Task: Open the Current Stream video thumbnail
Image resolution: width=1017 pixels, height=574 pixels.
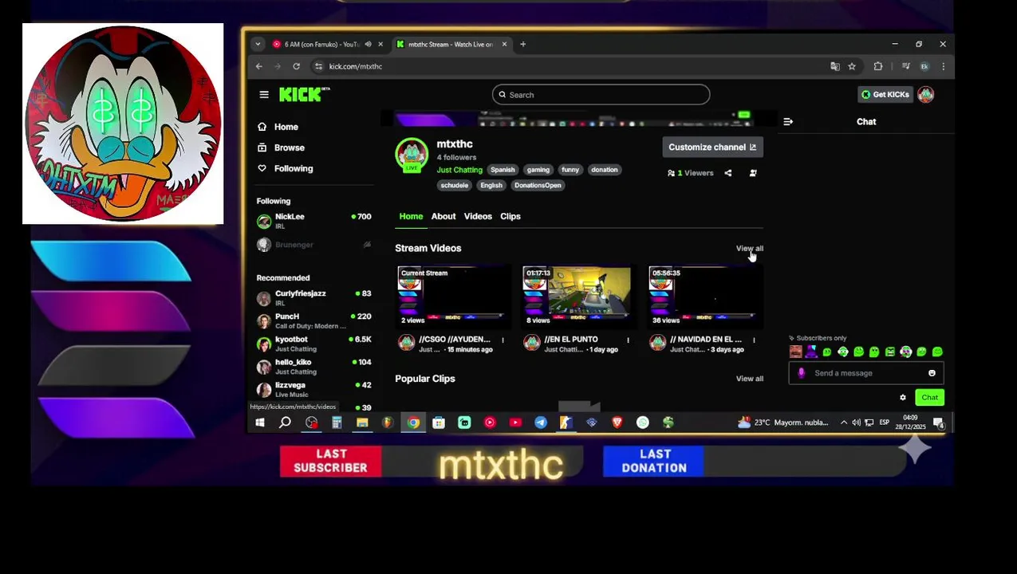Action: [x=452, y=296]
